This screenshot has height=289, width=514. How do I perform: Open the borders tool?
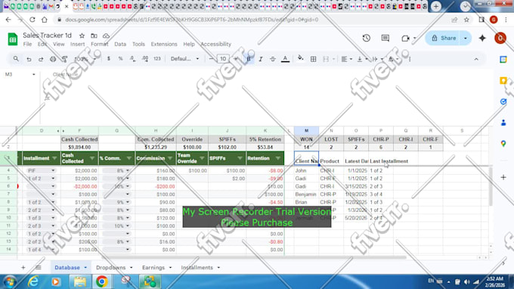(x=314, y=59)
